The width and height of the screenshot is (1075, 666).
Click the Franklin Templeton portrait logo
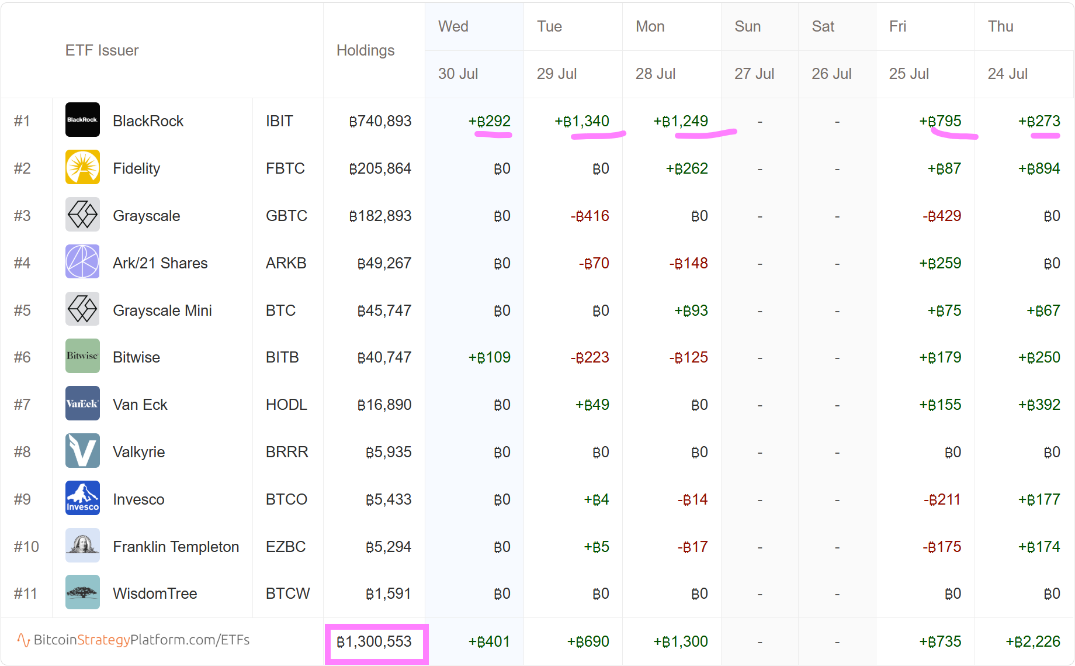click(x=82, y=546)
